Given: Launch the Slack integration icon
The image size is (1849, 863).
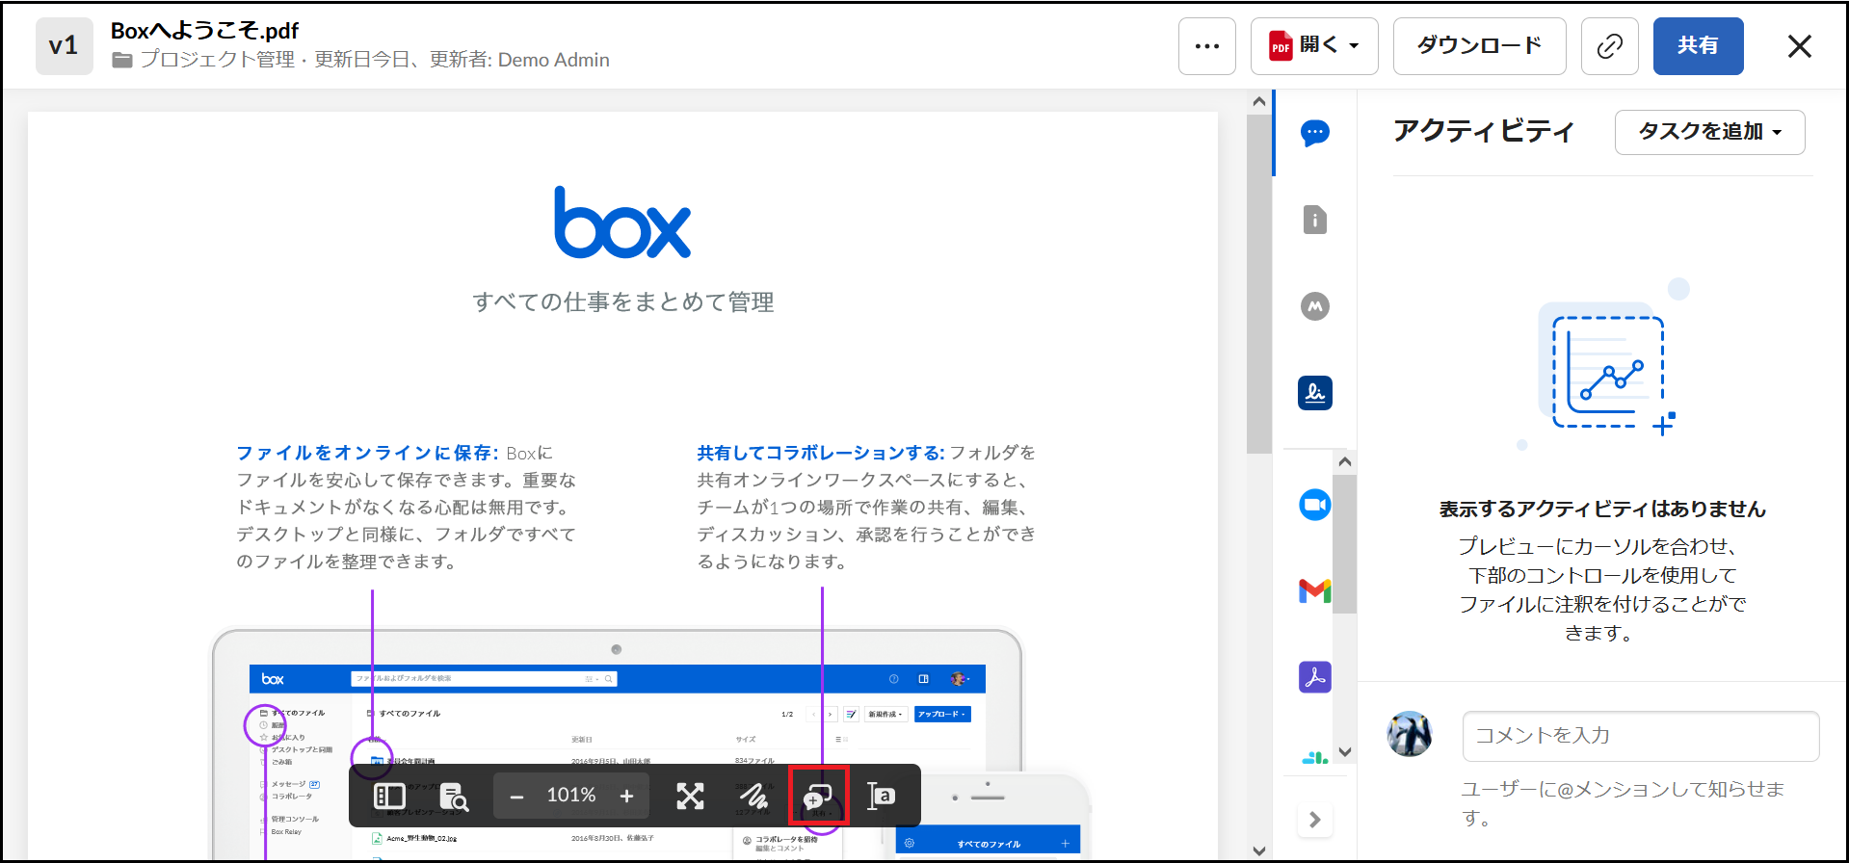Looking at the screenshot, I should (1314, 758).
